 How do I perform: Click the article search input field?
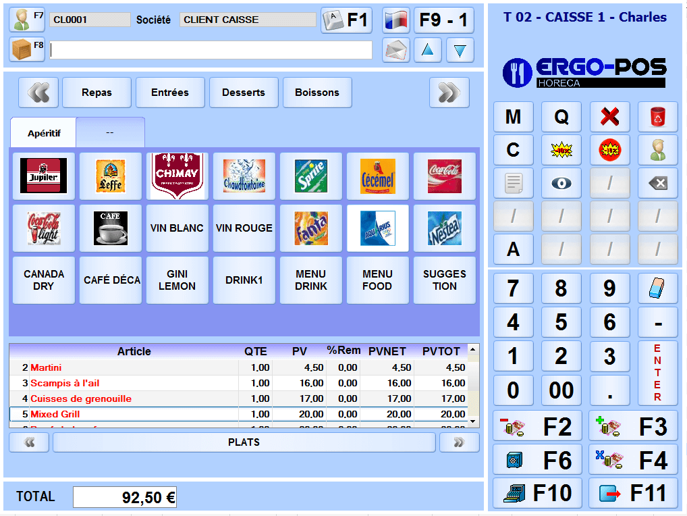pos(211,50)
